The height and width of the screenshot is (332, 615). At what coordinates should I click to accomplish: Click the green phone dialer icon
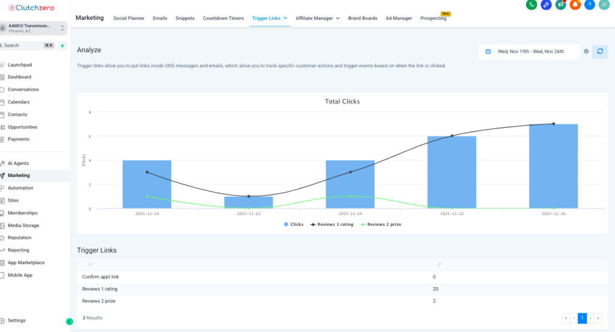coord(531,5)
